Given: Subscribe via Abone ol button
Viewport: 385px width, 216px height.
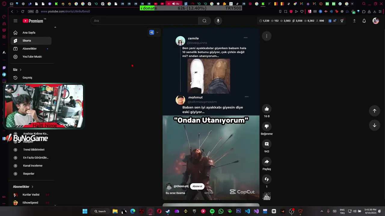Looking at the screenshot, I should pos(197,186).
